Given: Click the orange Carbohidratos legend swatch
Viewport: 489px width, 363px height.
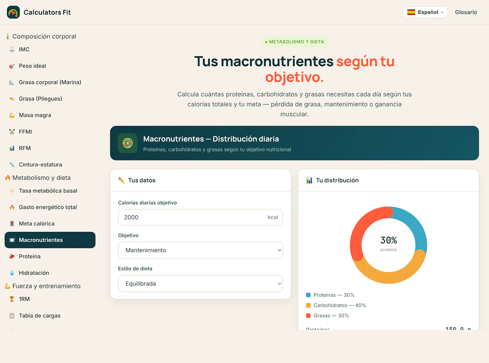Looking at the screenshot, I should [308, 306].
